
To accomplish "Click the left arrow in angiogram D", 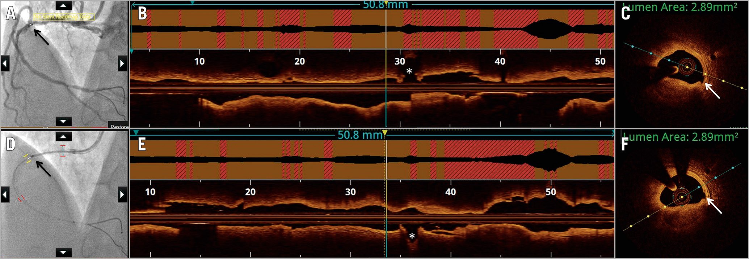I will pos(5,195).
